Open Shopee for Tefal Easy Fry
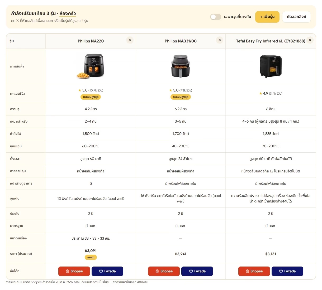The height and width of the screenshot is (290, 322). [254, 271]
